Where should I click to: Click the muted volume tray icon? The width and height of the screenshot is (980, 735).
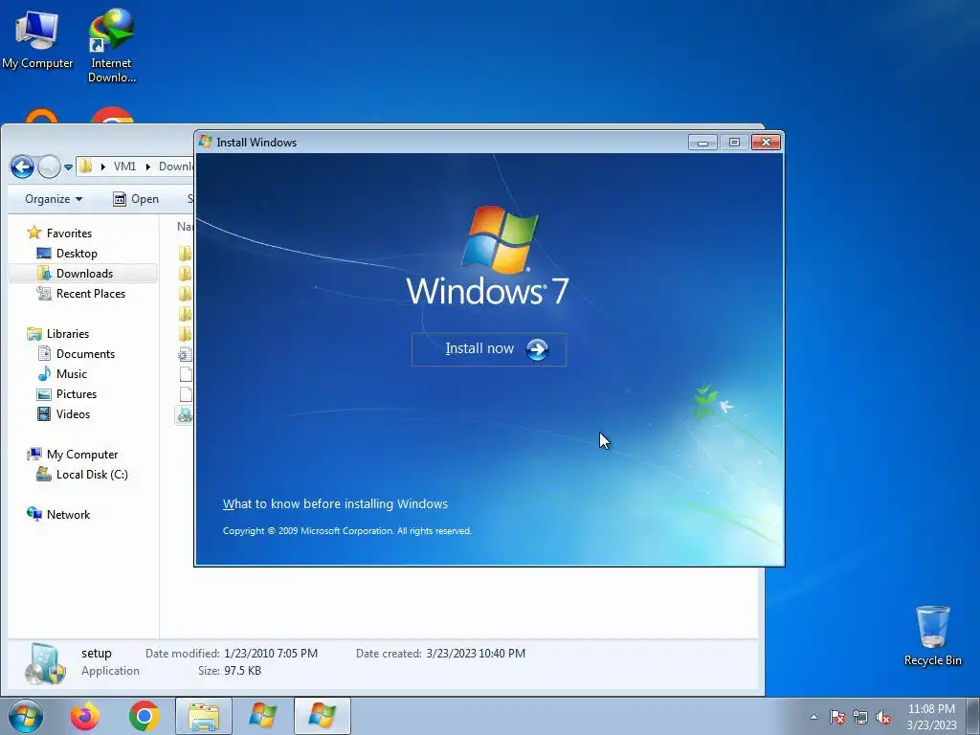[x=883, y=717]
